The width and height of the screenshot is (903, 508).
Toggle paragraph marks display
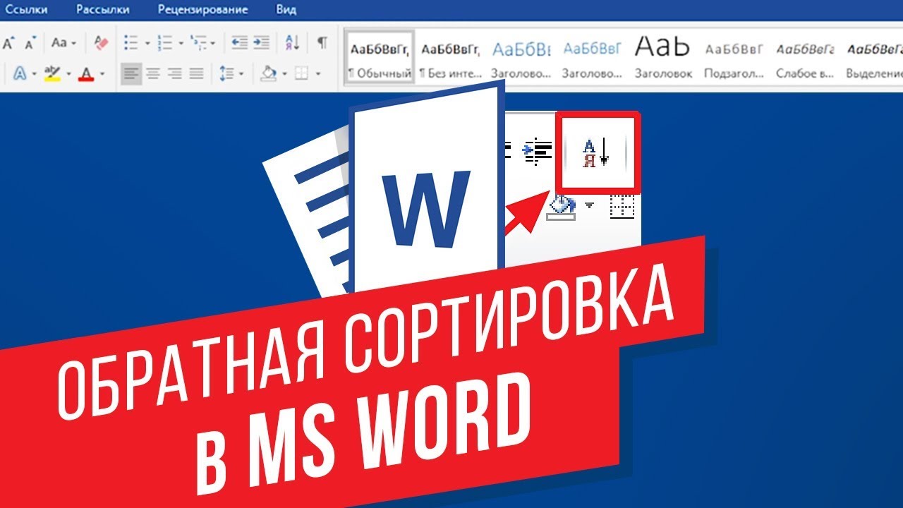(322, 43)
